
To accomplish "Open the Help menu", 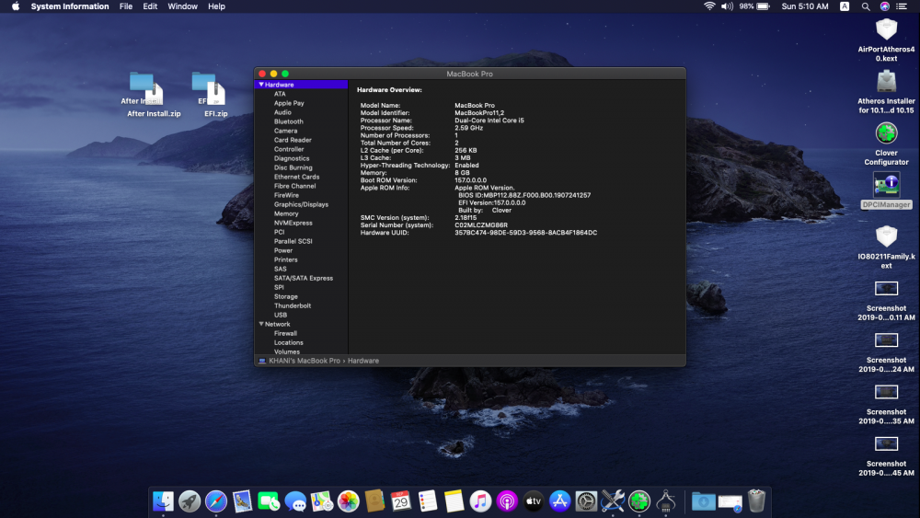I will [216, 6].
